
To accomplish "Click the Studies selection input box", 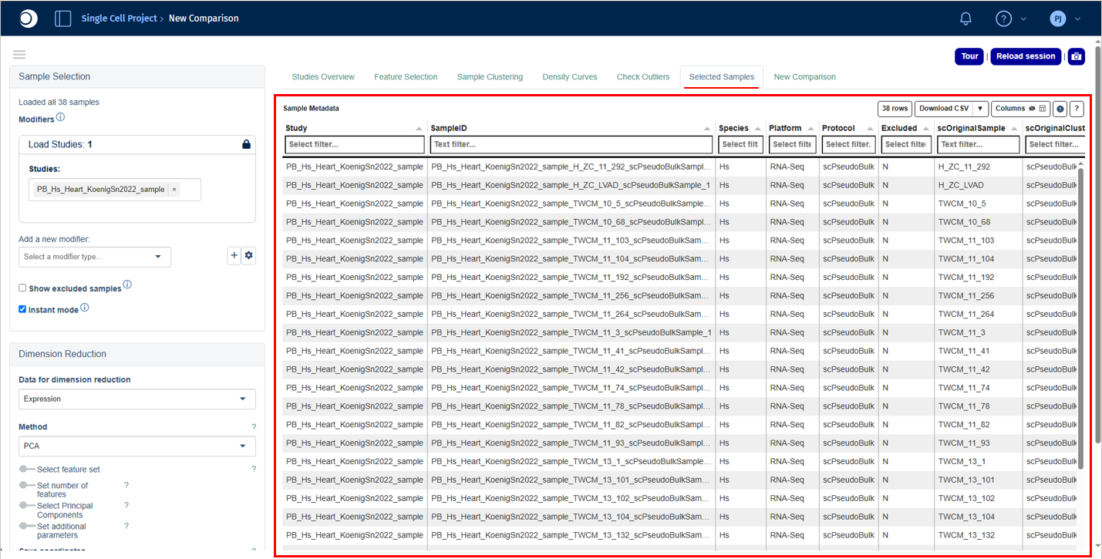I will point(115,190).
